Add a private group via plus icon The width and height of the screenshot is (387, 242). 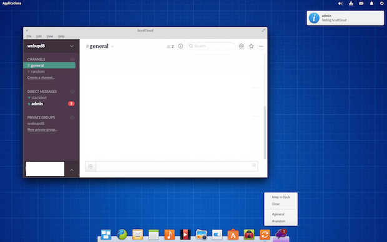pyautogui.click(x=72, y=118)
